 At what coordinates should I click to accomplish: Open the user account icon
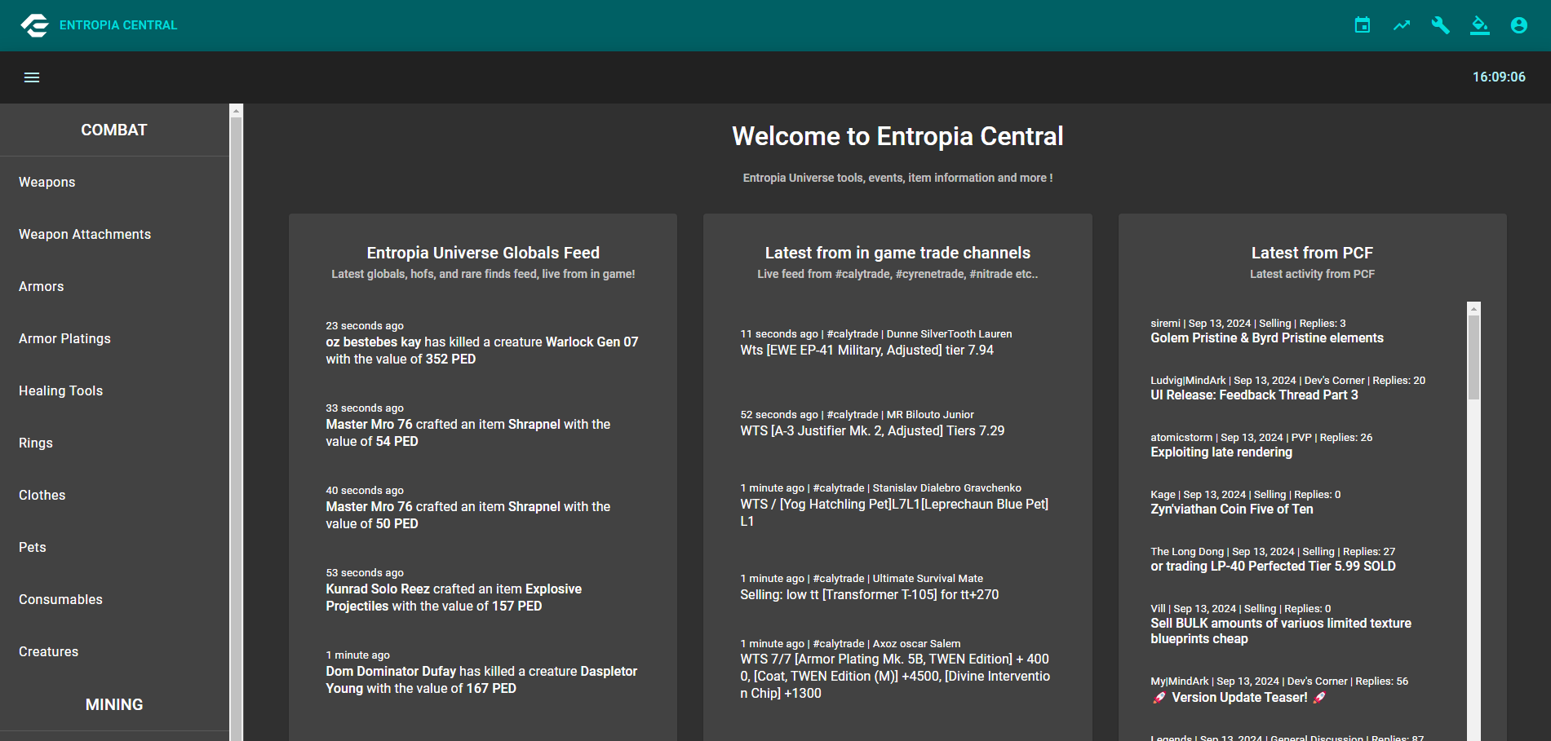click(1519, 25)
